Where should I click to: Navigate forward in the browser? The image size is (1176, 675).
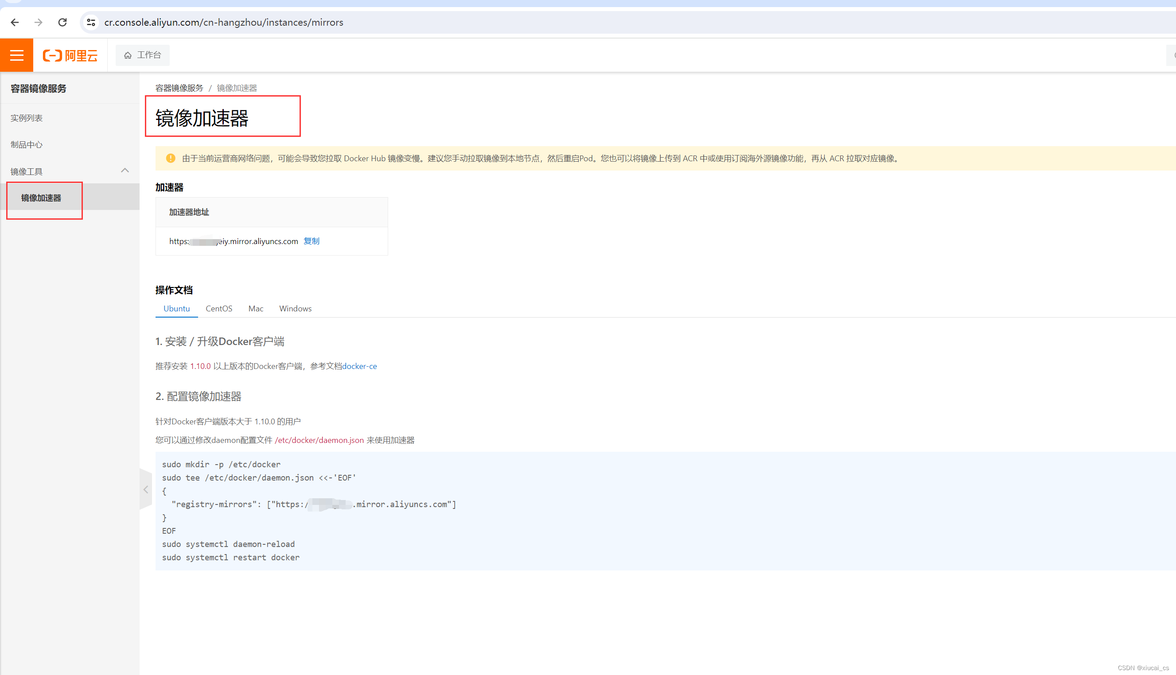tap(39, 22)
